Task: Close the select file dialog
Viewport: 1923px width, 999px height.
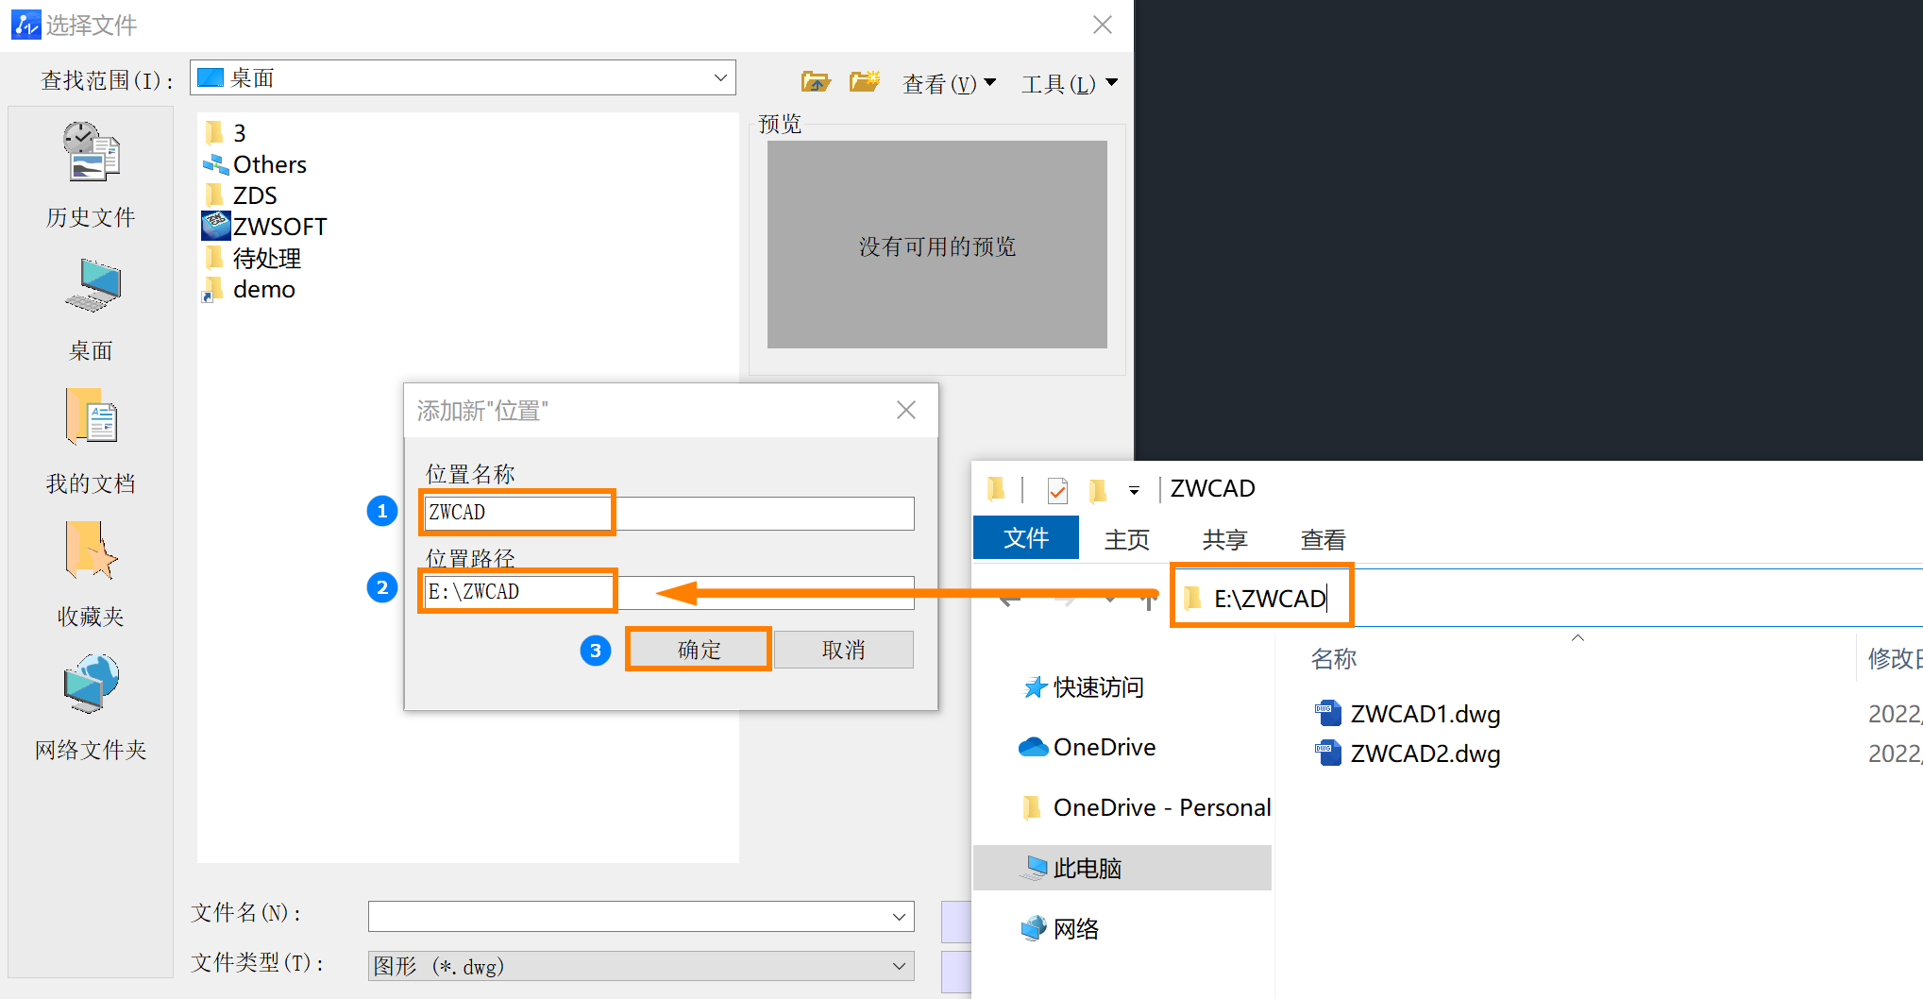Action: (1103, 25)
